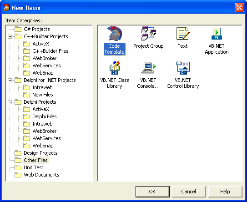Select WebSnap under C++Builder Projects
Image resolution: width=247 pixels, height=202 pixels.
tap(43, 73)
